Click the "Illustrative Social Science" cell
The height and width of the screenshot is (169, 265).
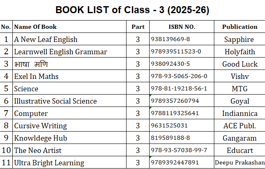55,101
